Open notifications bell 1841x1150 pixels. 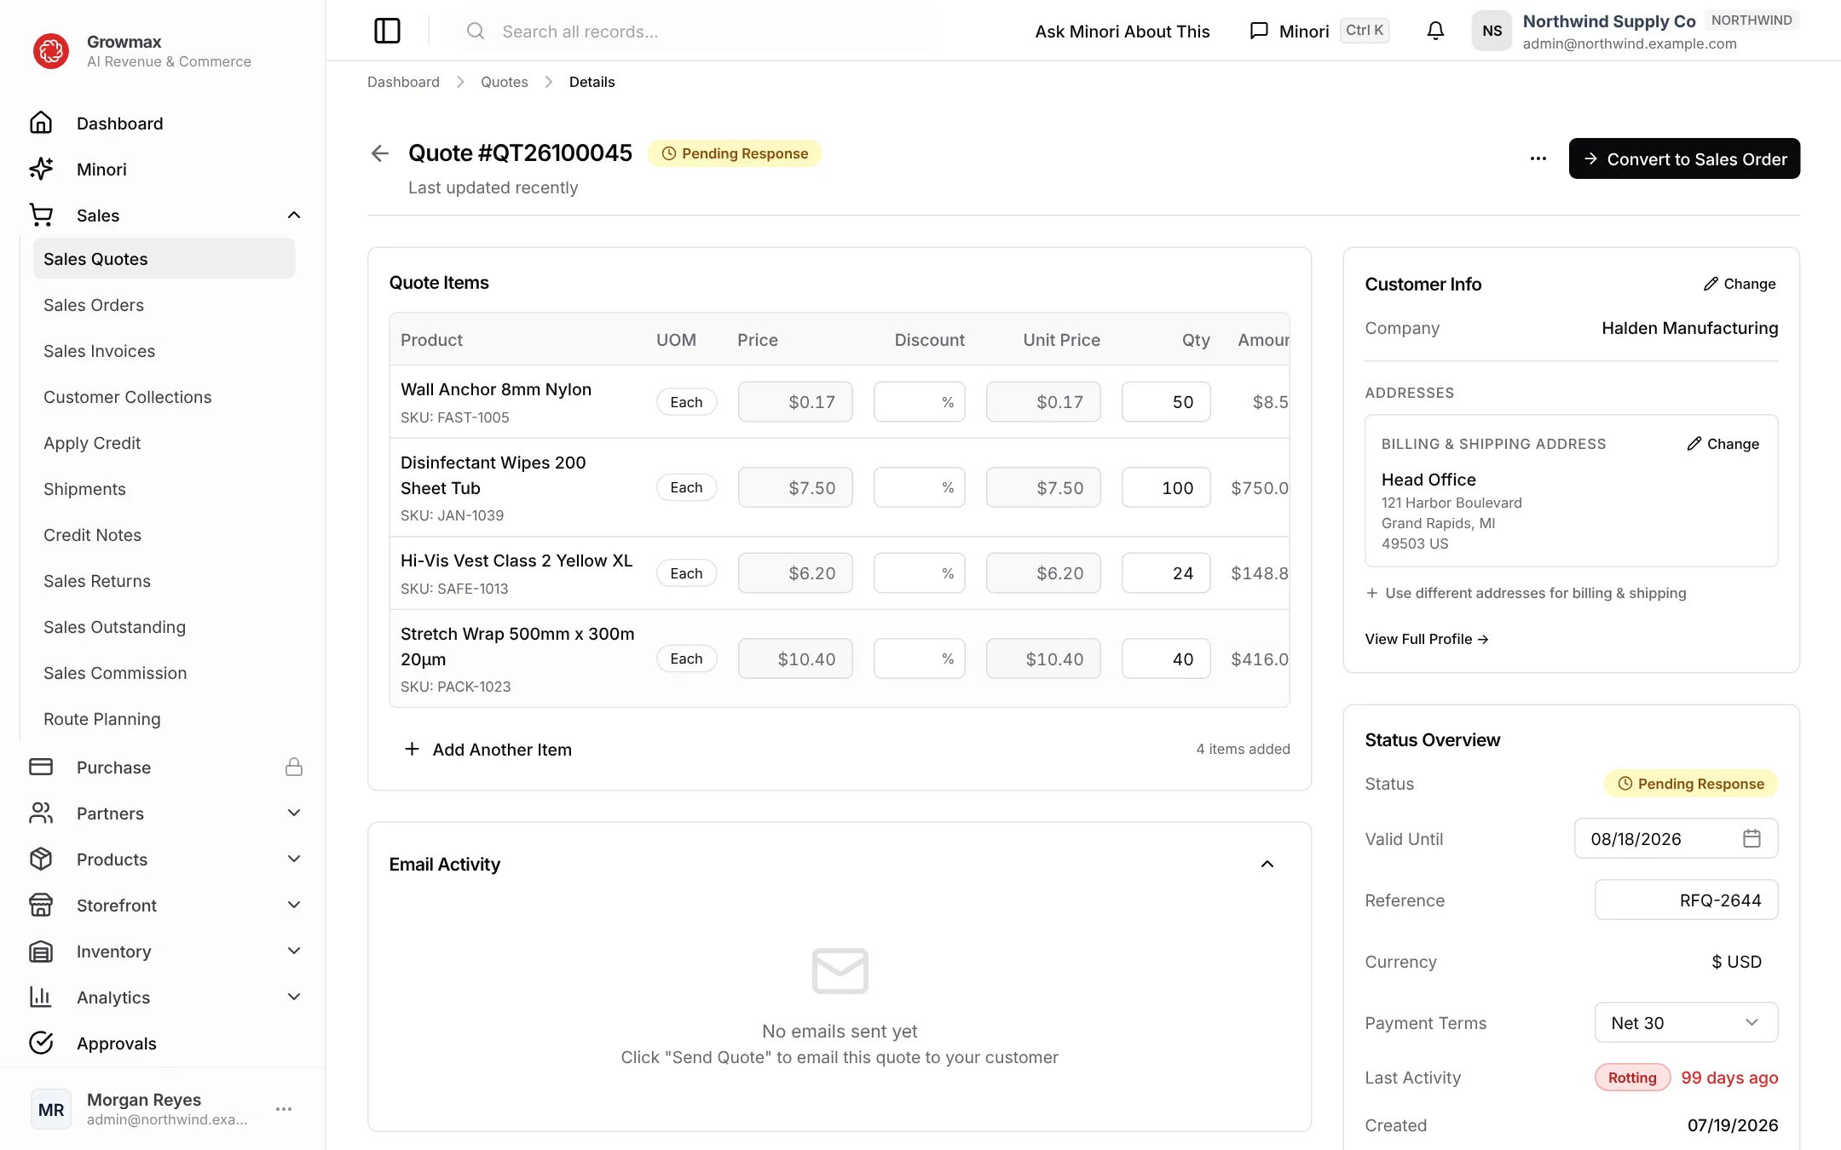tap(1435, 31)
